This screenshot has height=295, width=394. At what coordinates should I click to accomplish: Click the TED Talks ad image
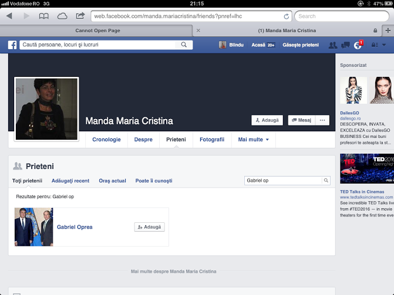pyautogui.click(x=367, y=168)
